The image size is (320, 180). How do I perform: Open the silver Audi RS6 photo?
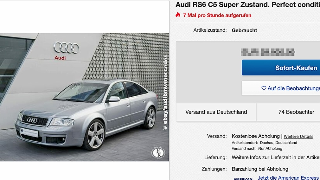pos(84,97)
